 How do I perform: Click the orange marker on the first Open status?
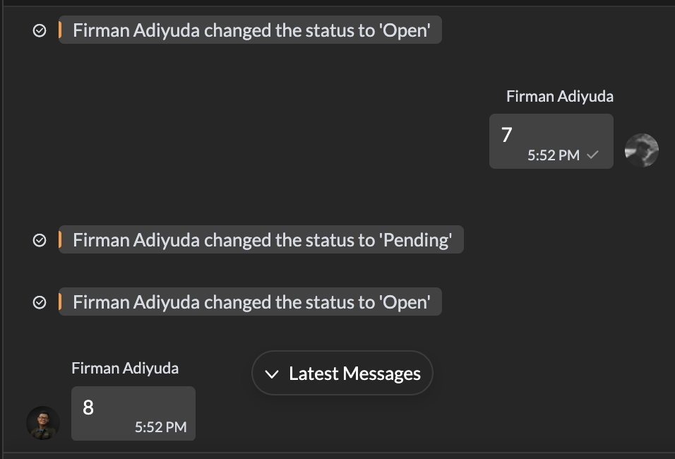pos(61,30)
